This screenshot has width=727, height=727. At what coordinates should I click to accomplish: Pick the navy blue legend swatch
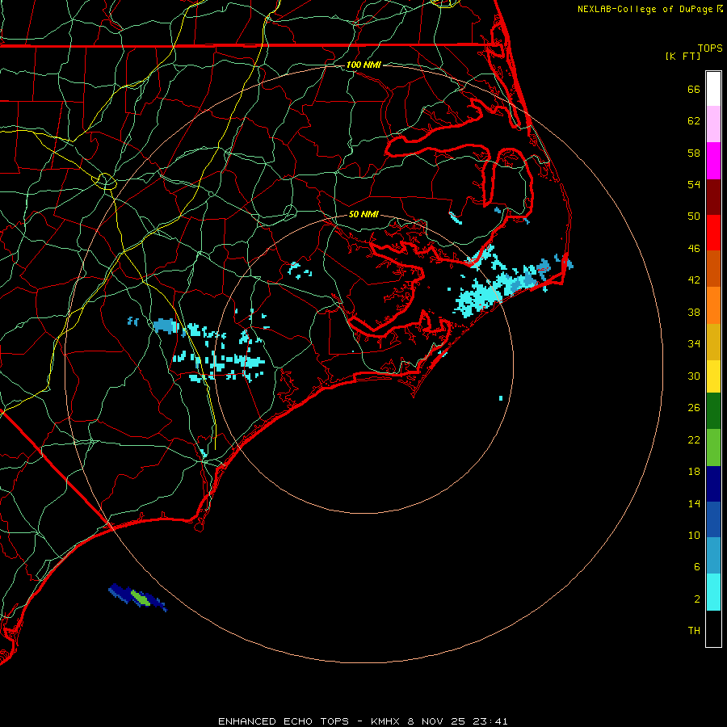tap(713, 484)
